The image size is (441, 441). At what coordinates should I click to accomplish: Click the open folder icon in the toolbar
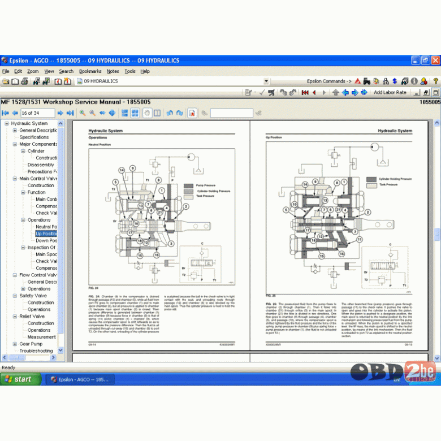coord(6,81)
